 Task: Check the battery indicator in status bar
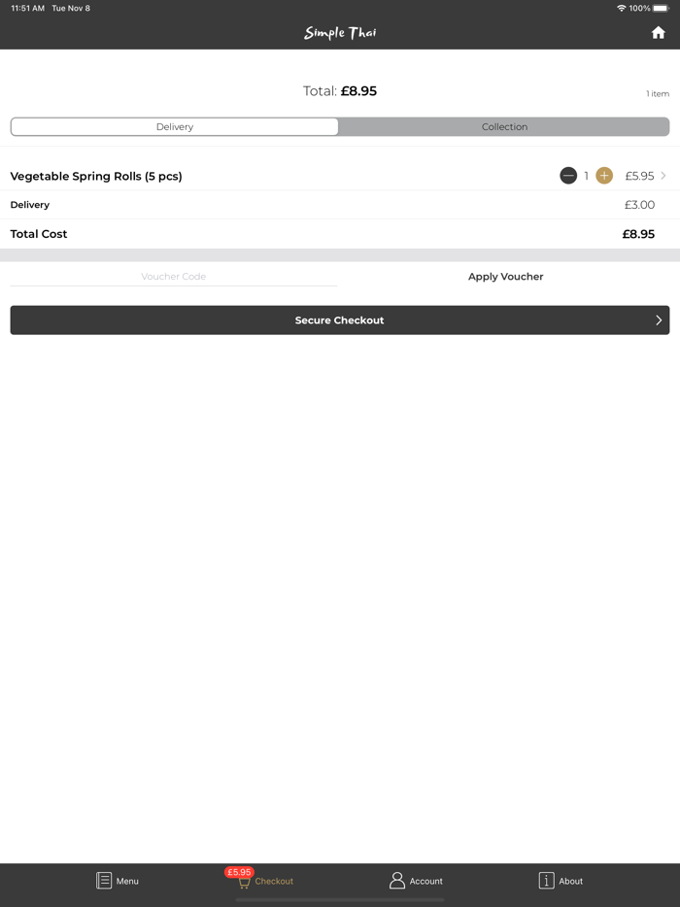[661, 8]
